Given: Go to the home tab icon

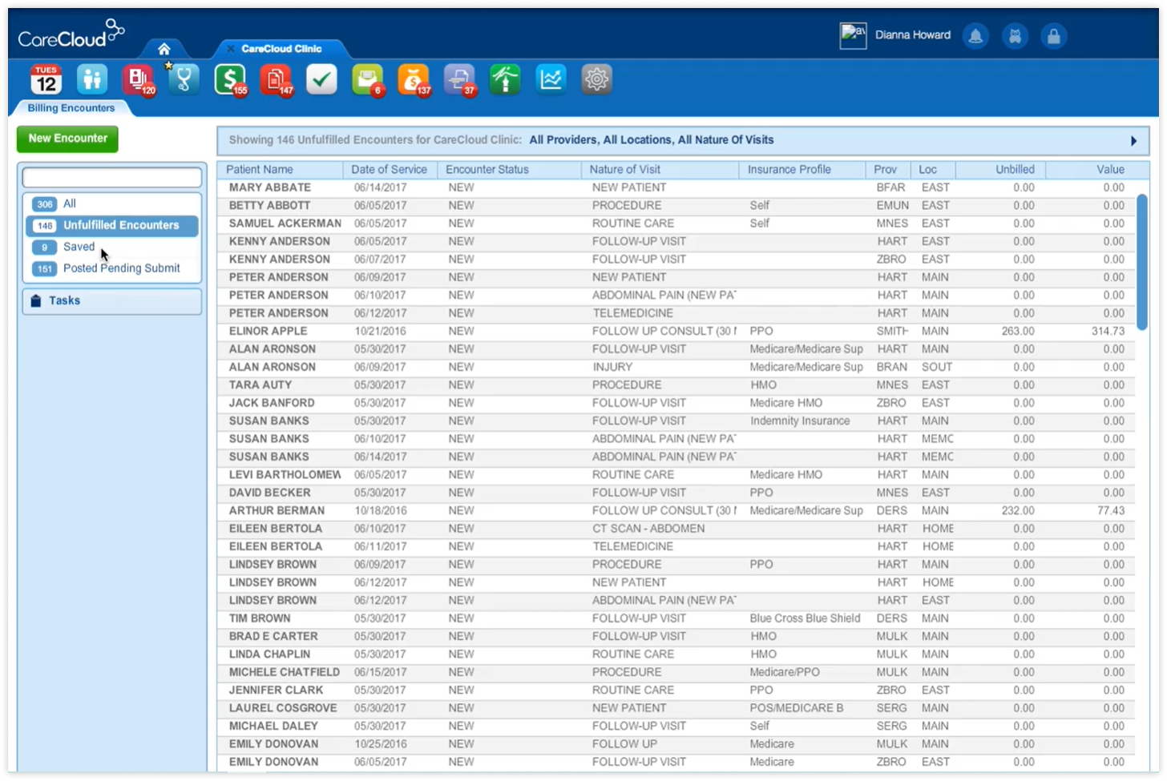Looking at the screenshot, I should click(164, 49).
